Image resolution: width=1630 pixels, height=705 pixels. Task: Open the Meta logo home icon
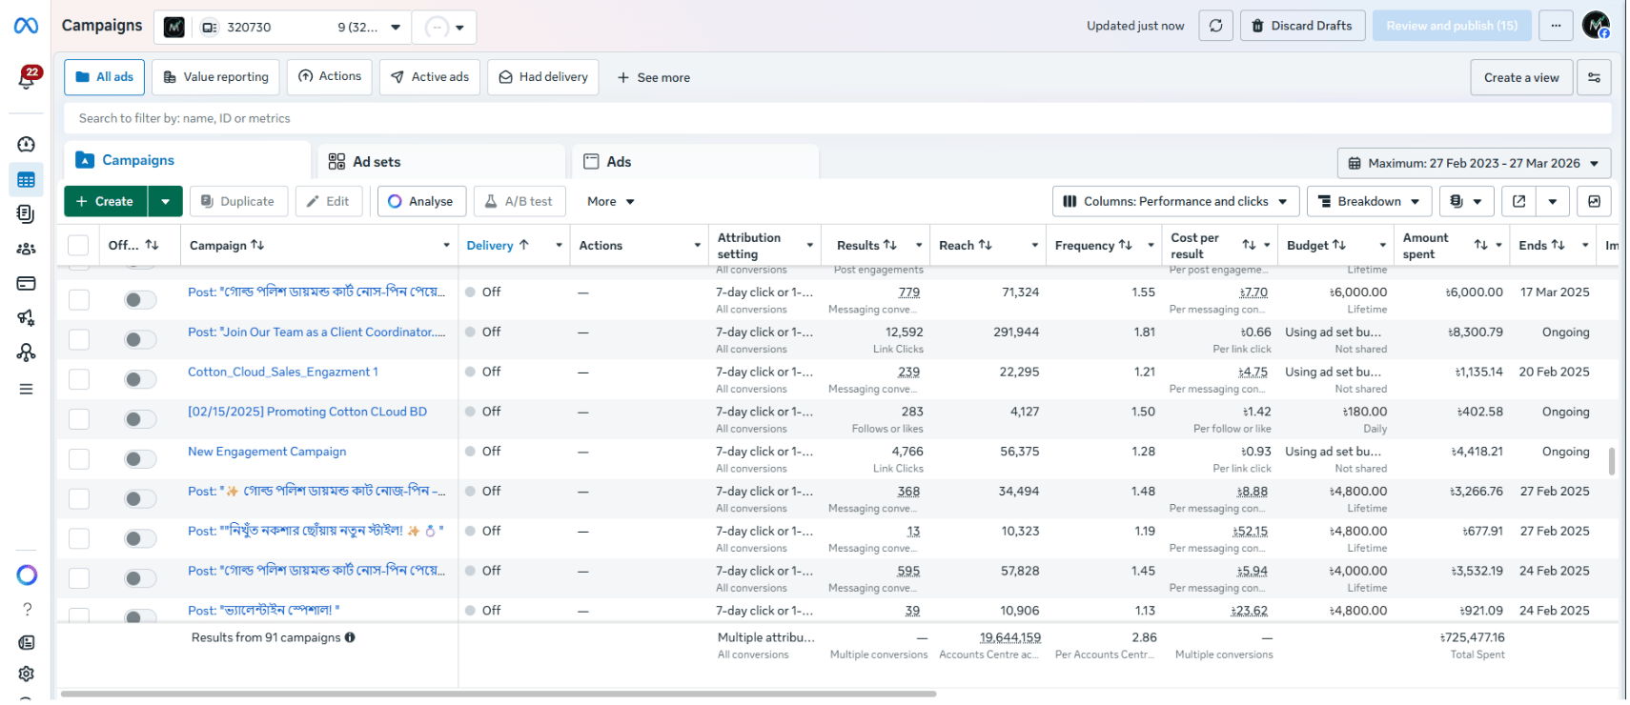(27, 26)
